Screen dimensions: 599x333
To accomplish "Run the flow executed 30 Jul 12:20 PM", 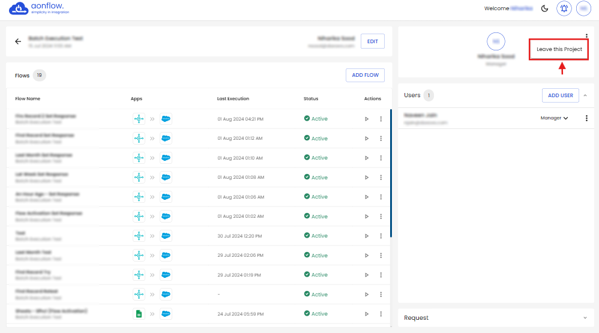I will (x=367, y=236).
